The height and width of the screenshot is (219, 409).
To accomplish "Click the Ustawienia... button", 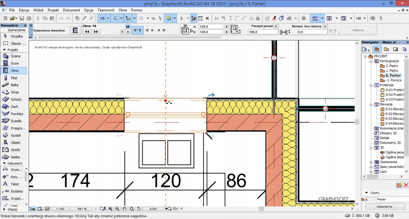I will (x=385, y=207).
